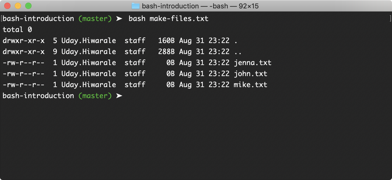Click the drwxr-xr-x permissions text
Viewport: 392px width, 180px height.
(24, 40)
